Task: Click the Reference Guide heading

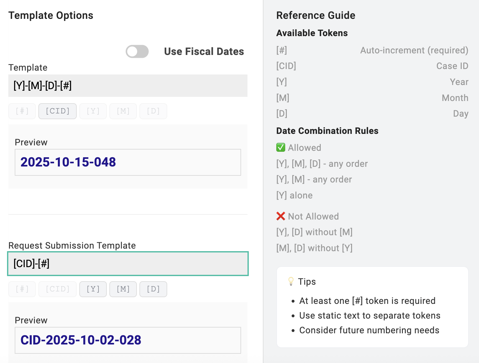Action: click(316, 15)
